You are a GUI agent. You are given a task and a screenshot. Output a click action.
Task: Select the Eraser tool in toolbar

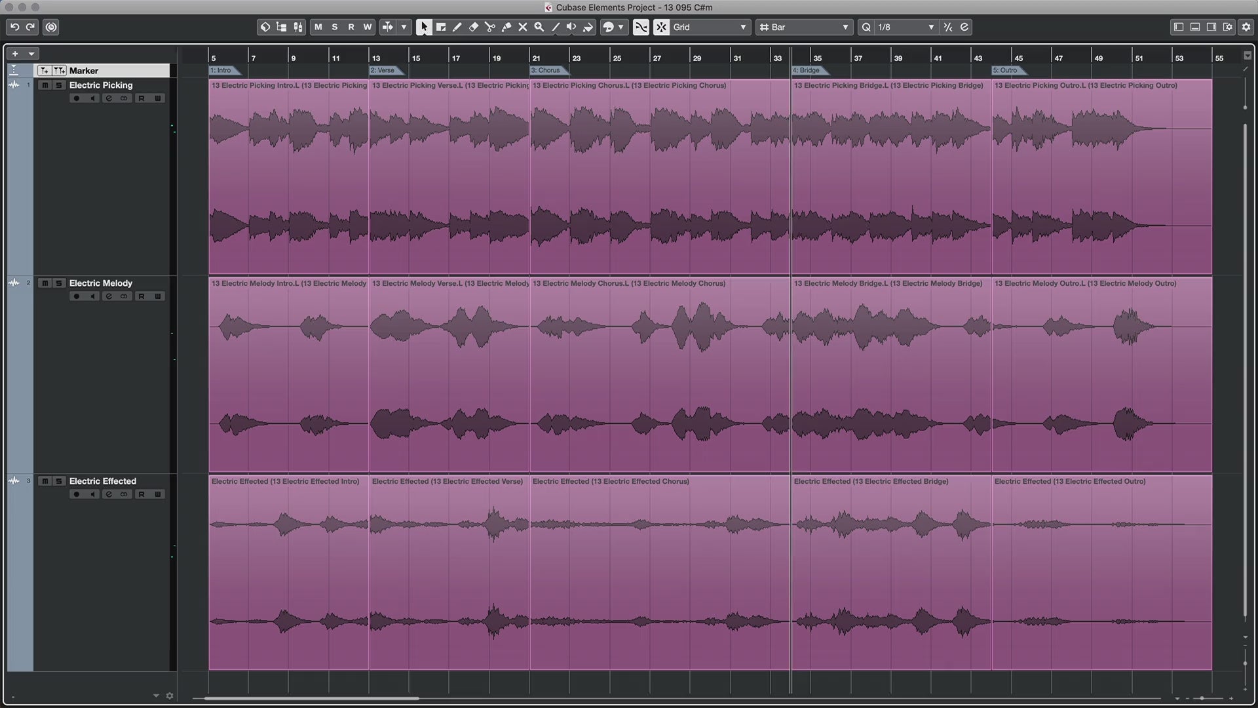tap(474, 27)
